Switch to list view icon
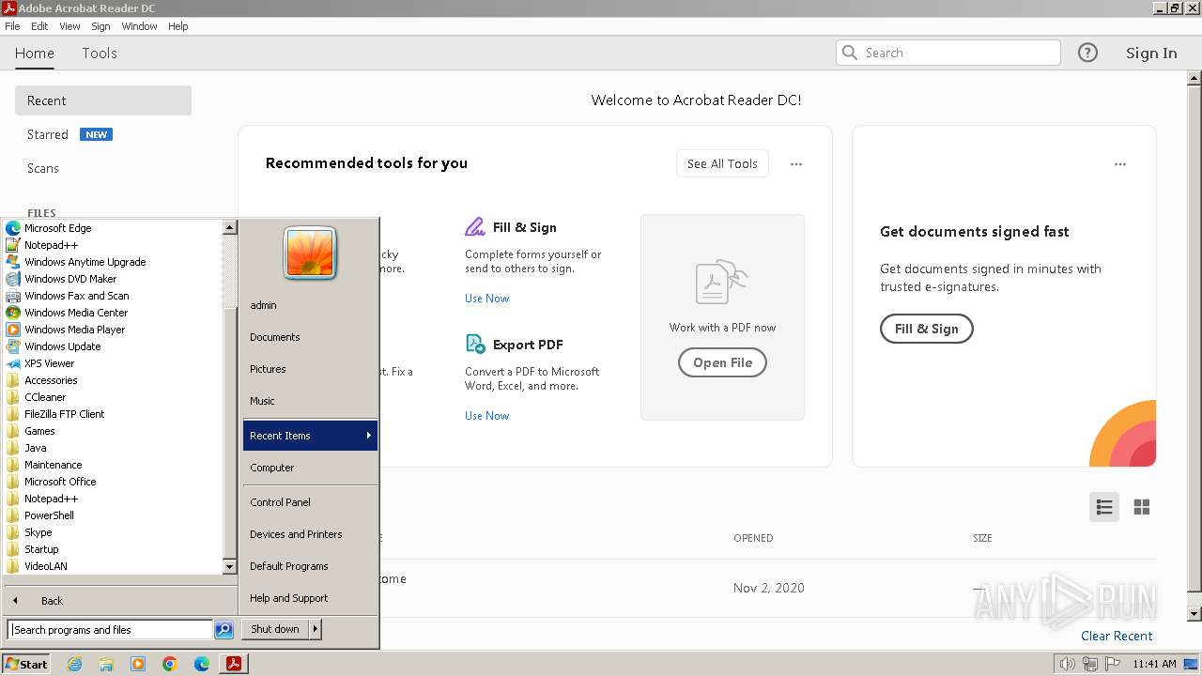 1104,507
